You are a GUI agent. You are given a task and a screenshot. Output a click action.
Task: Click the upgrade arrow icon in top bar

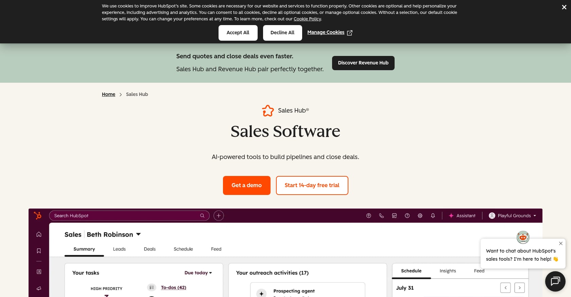click(x=368, y=216)
